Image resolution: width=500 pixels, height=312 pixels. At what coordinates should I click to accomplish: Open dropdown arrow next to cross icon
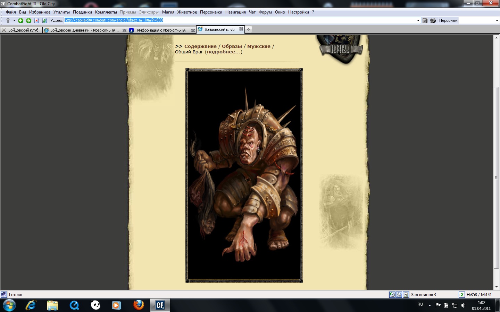point(14,20)
